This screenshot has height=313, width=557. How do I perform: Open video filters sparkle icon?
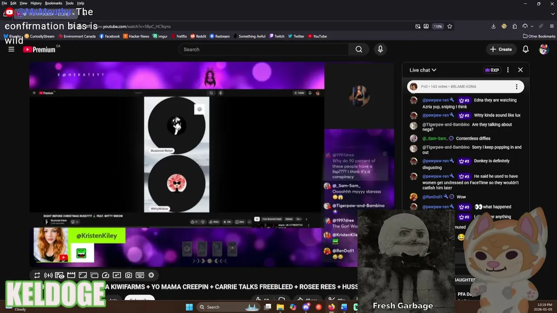117,275
